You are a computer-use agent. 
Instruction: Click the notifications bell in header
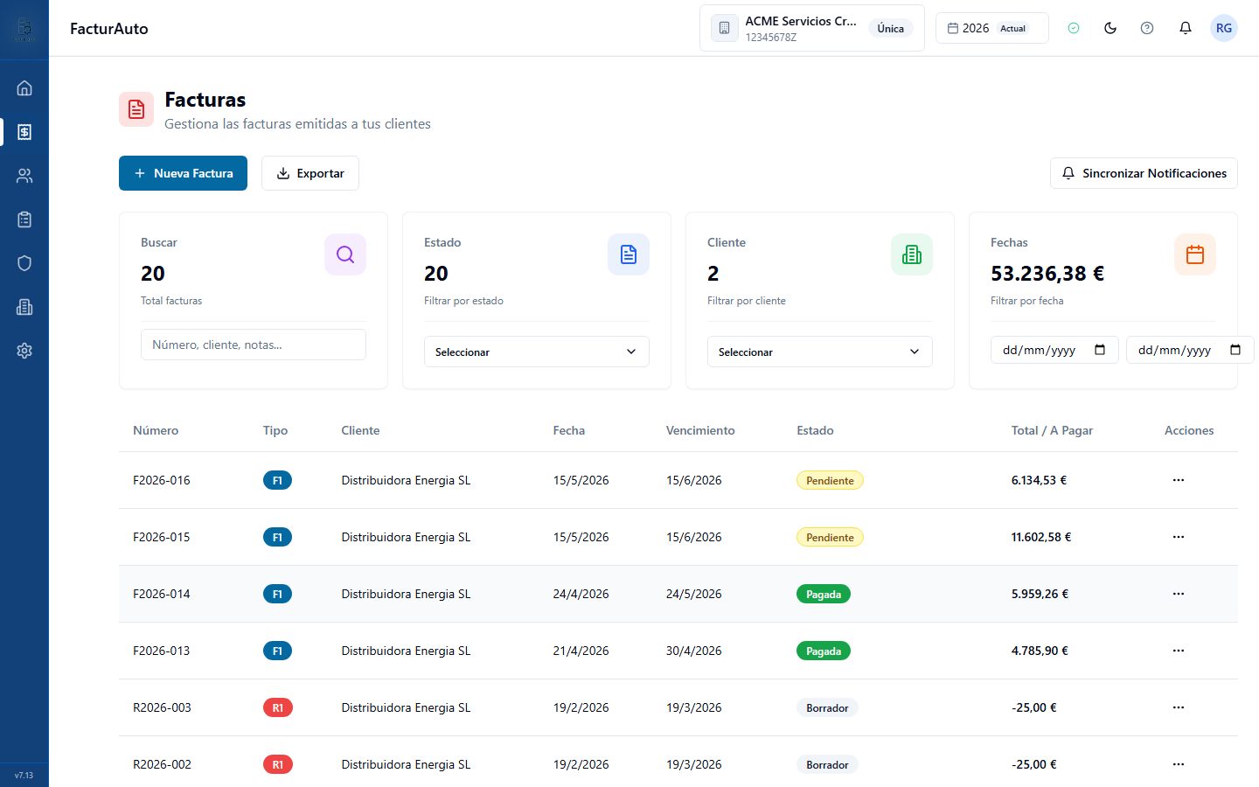click(x=1186, y=28)
